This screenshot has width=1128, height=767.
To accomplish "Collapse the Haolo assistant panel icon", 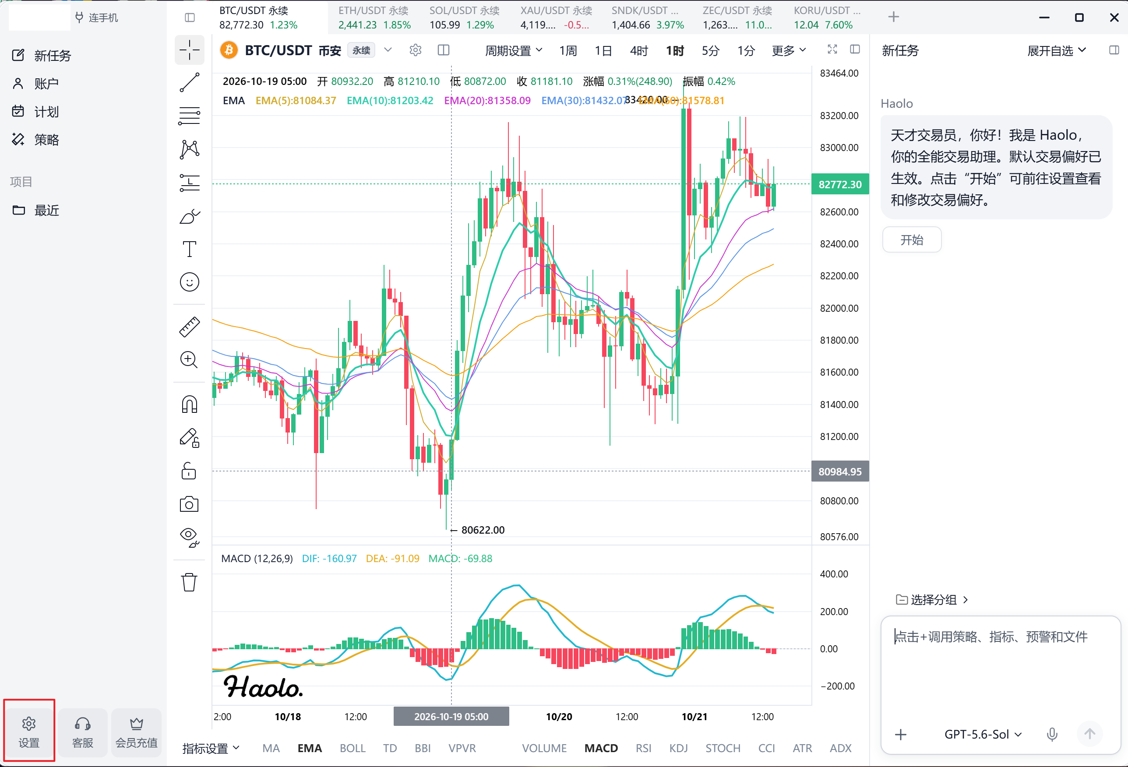I will pyautogui.click(x=1114, y=50).
